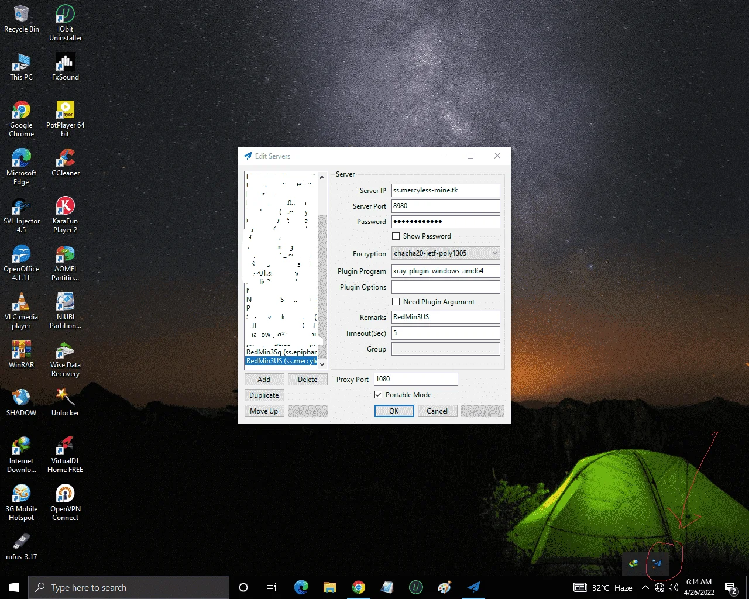This screenshot has width=749, height=599.
Task: Confirm with the OK button
Action: pos(394,411)
